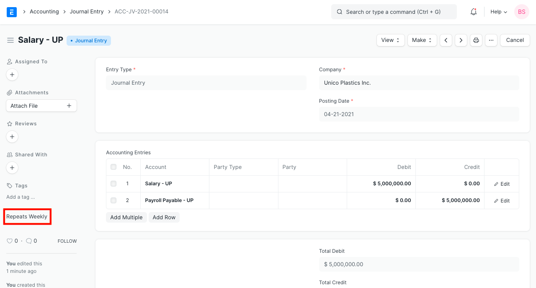Go to previous document arrow

click(x=446, y=40)
